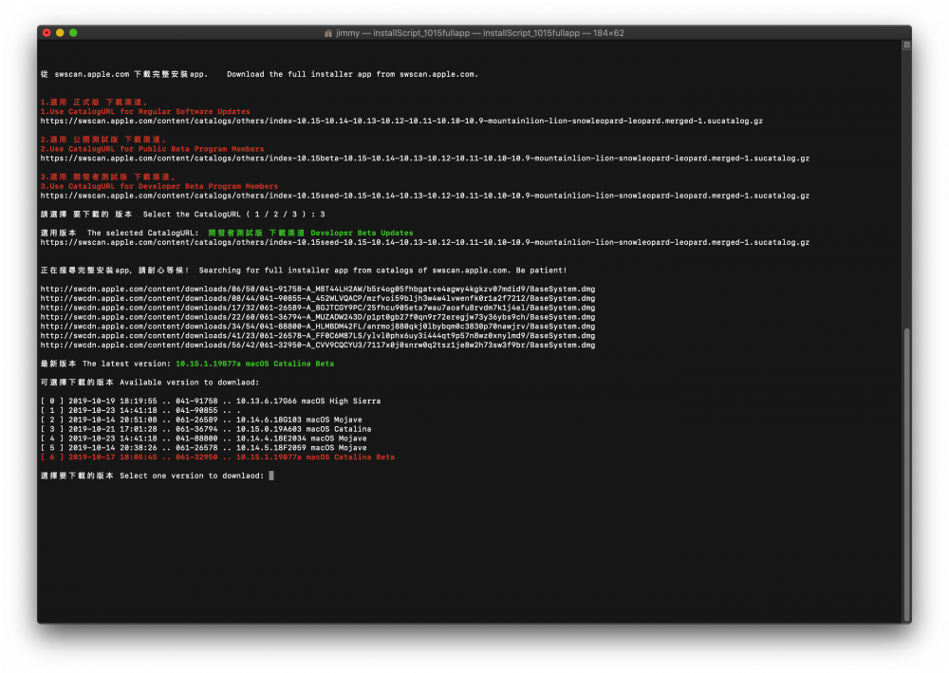Click the BaseSystem.dmg URL with 041-88800

[318, 327]
